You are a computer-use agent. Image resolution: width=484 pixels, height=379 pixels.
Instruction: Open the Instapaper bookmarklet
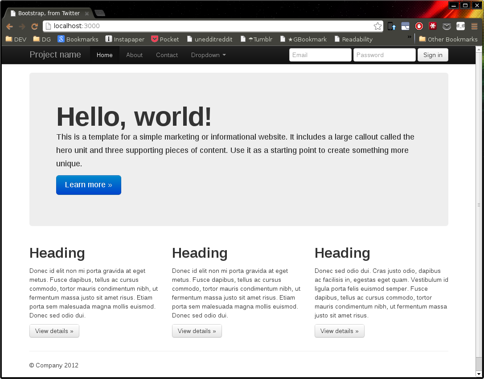125,39
